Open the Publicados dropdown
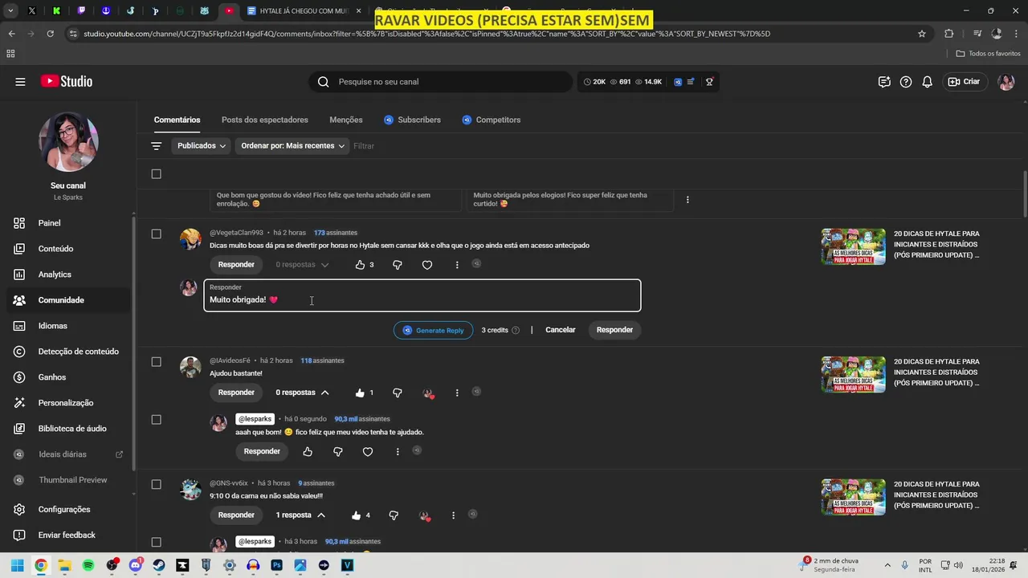This screenshot has height=578, width=1028. 202,146
